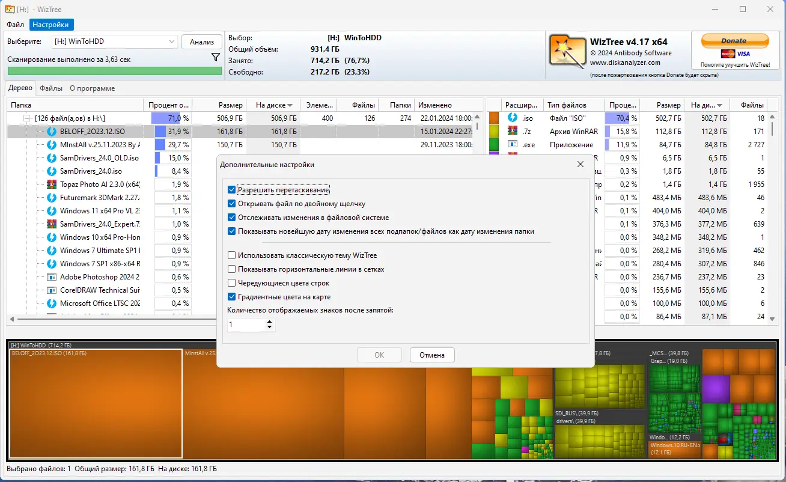786x482 pixels.
Task: Open the 'Файл' menu
Action: (x=16, y=25)
